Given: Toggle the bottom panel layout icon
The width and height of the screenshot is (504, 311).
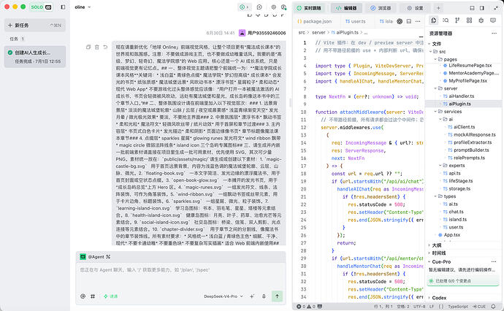Looking at the screenshot, I should (472, 8).
